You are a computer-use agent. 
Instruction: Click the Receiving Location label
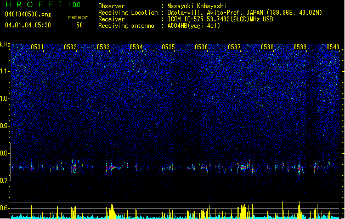[x=128, y=13]
